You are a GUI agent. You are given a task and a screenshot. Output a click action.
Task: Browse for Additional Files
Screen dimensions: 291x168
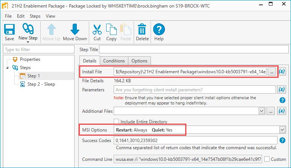pos(271,111)
